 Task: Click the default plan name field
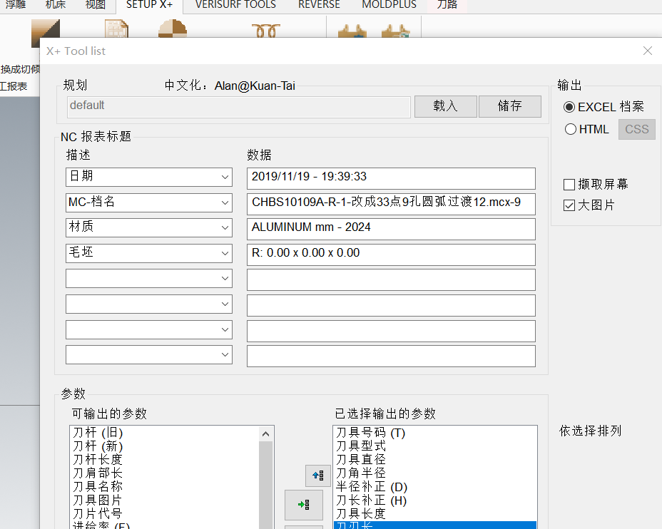(238, 107)
